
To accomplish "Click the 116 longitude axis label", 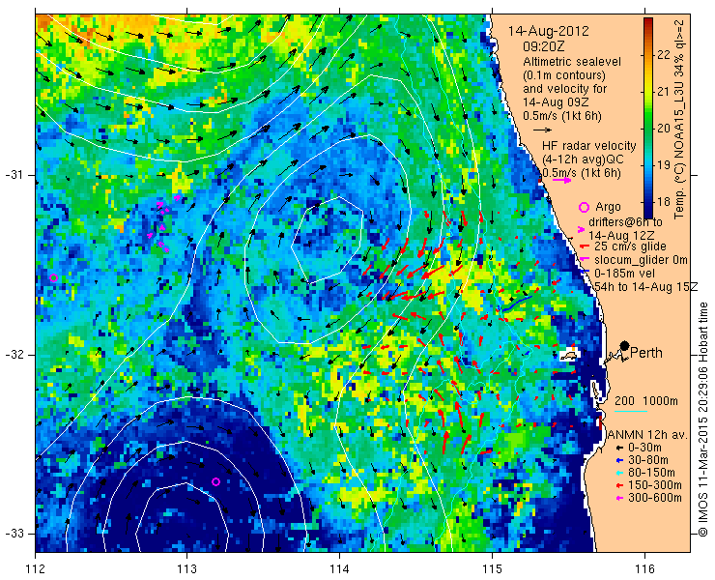I will pyautogui.click(x=644, y=569).
